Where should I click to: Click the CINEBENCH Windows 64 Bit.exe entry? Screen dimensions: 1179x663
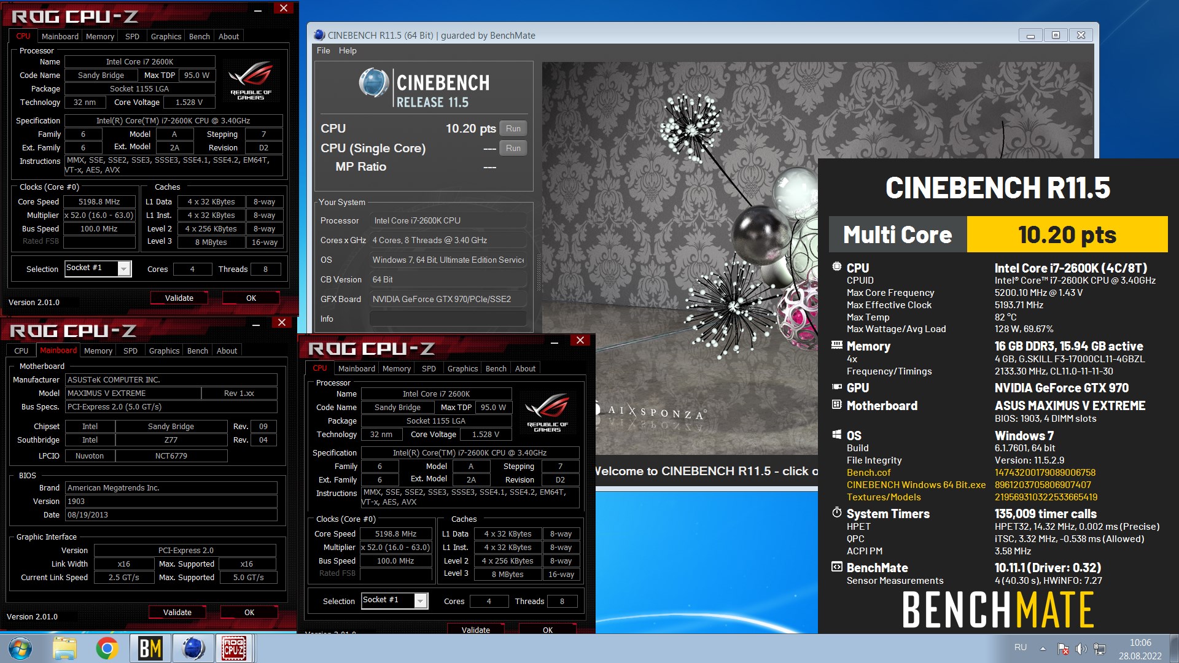click(916, 484)
